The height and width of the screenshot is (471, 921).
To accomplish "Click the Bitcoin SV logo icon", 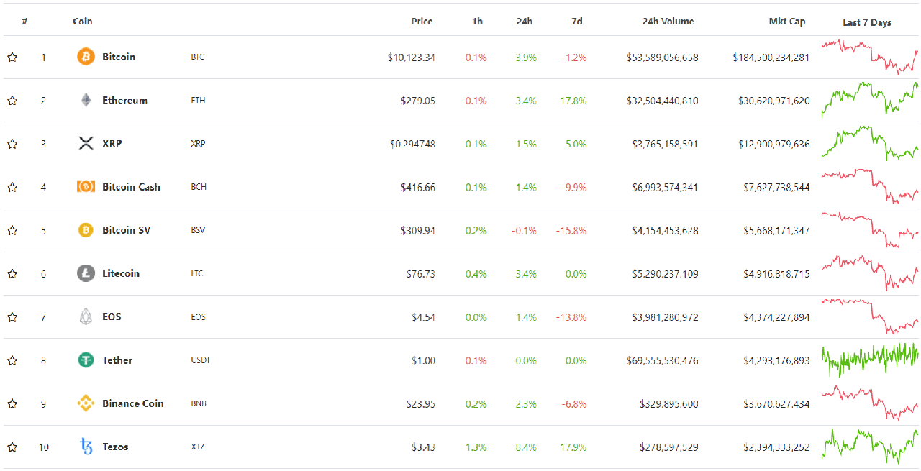I will (86, 230).
